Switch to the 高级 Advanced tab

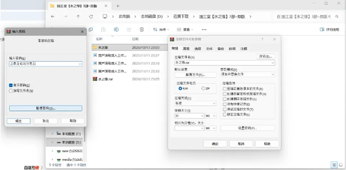tap(186, 49)
